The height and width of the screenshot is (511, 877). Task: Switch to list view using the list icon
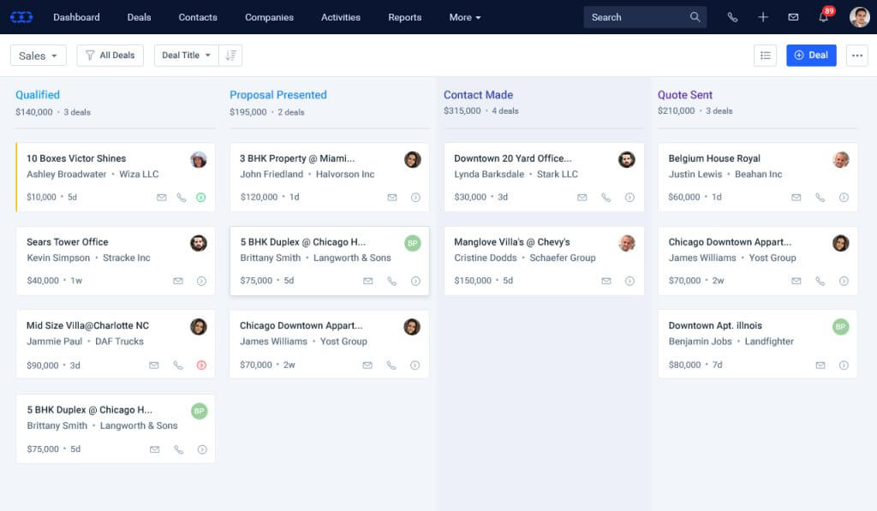(x=767, y=55)
